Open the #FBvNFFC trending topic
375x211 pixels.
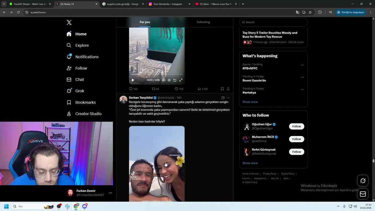coord(250,68)
